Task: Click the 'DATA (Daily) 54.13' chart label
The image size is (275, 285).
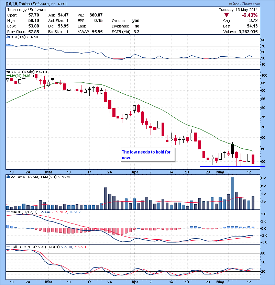Action: tap(29, 72)
